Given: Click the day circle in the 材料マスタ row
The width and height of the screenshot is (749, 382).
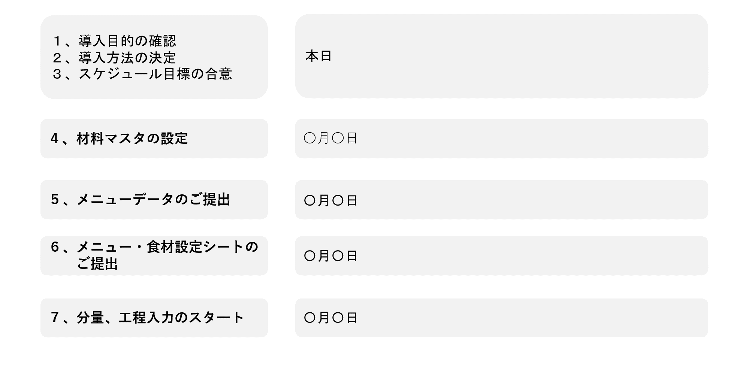Looking at the screenshot, I should [338, 139].
